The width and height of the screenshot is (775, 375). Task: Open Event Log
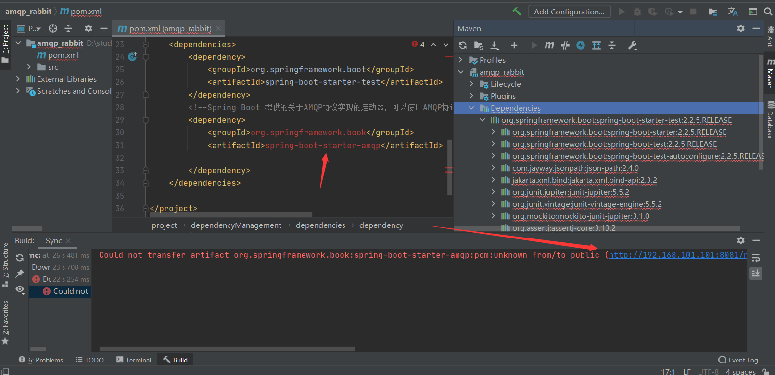point(738,360)
